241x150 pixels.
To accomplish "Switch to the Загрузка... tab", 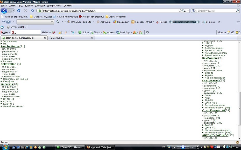I will click(71, 38).
